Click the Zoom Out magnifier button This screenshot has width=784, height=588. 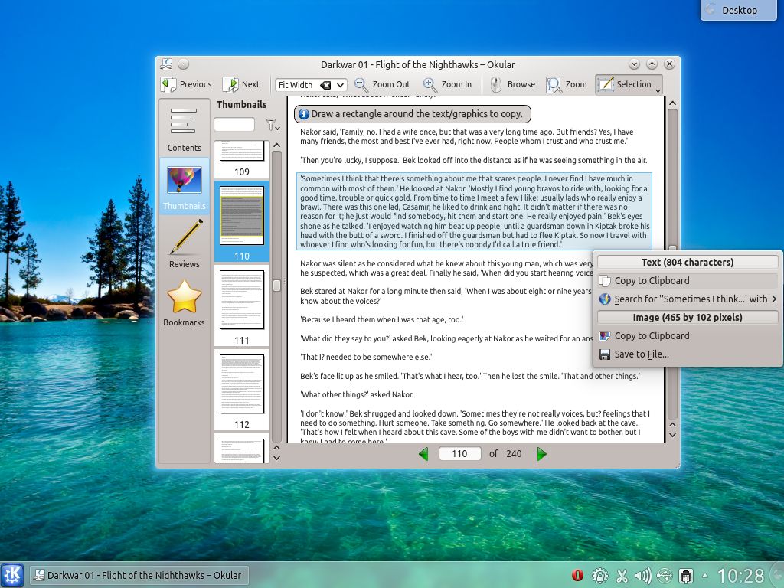pyautogui.click(x=382, y=84)
